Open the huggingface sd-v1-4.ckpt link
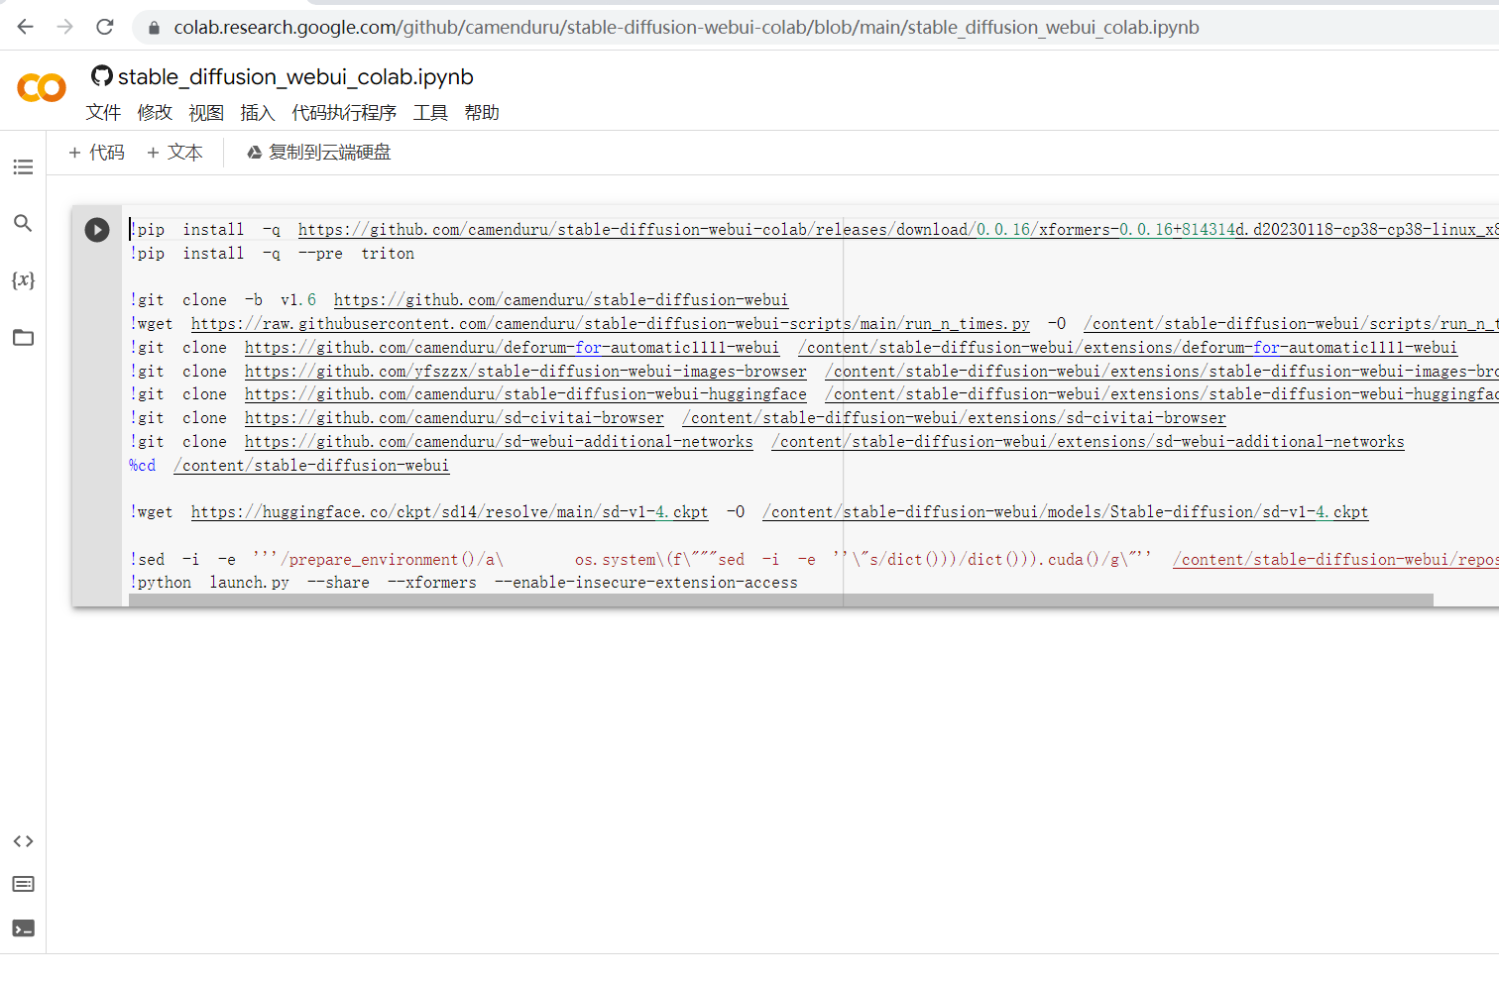This screenshot has height=981, width=1499. point(449,512)
